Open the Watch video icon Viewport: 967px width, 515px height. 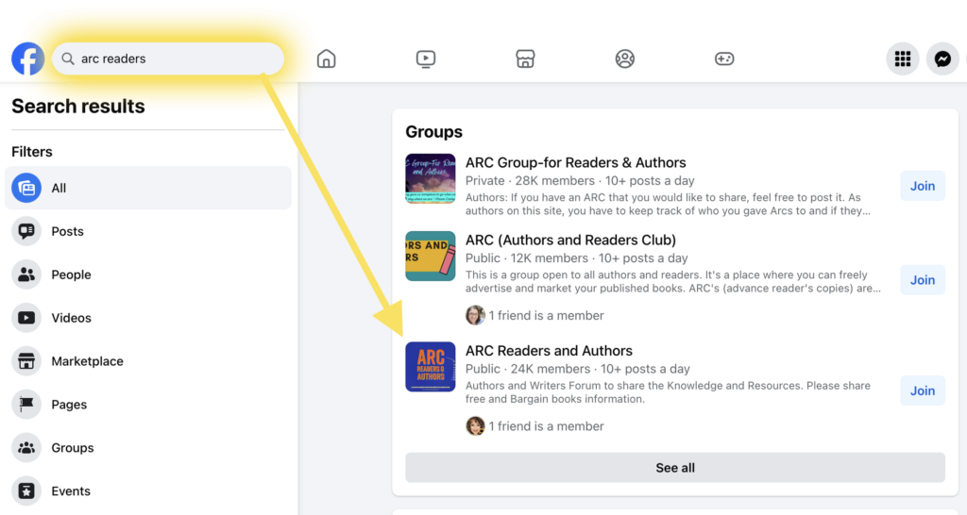pyautogui.click(x=426, y=58)
